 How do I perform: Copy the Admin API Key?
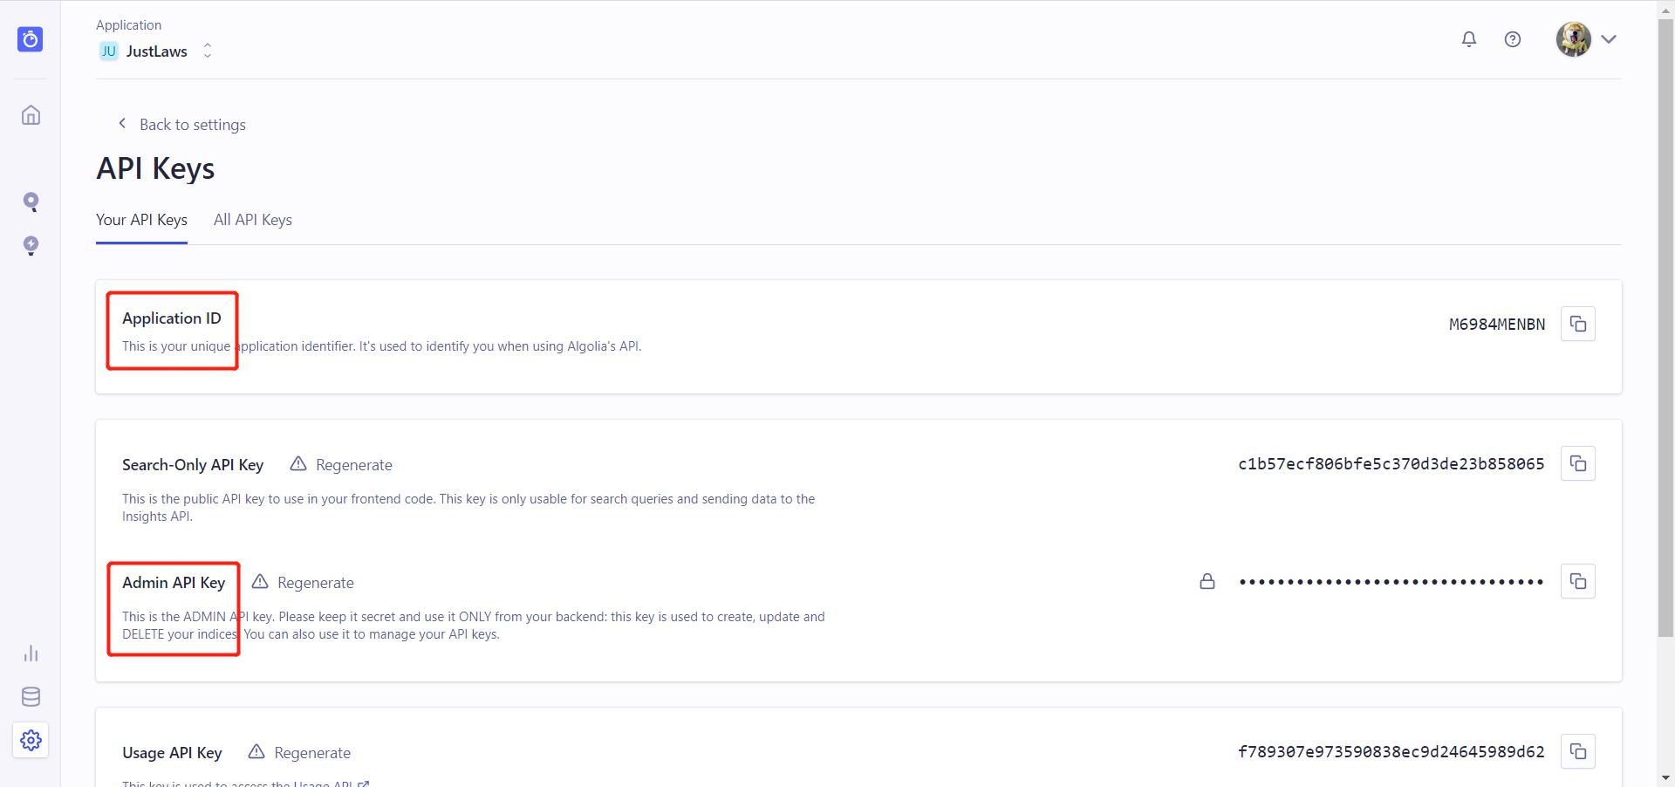coord(1577,581)
